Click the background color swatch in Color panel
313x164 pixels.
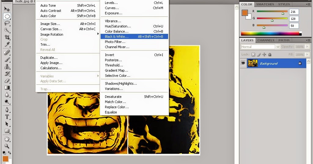point(249,17)
